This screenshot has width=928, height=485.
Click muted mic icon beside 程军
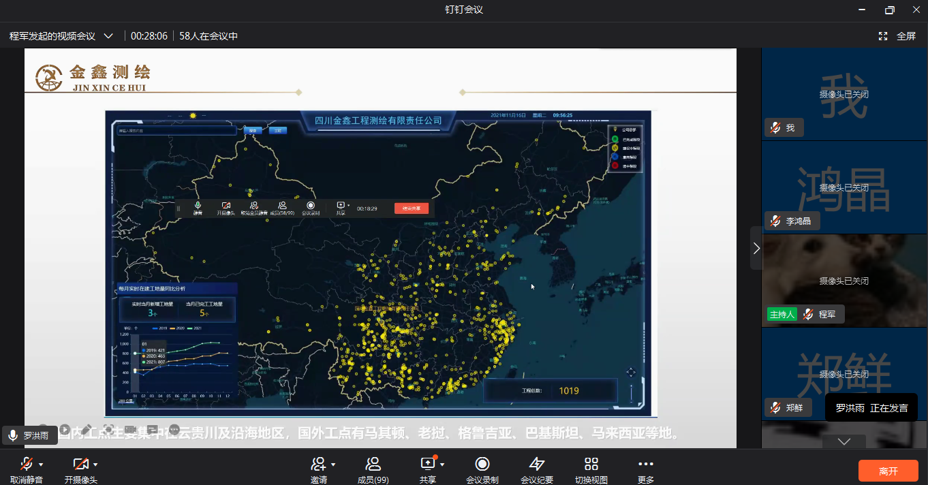[808, 314]
